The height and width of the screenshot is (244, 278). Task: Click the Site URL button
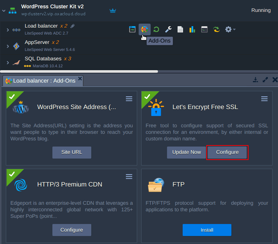[x=72, y=152]
